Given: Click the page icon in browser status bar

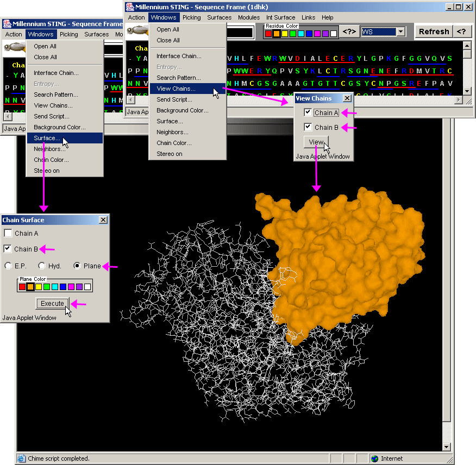Looking at the screenshot, I should point(21,458).
